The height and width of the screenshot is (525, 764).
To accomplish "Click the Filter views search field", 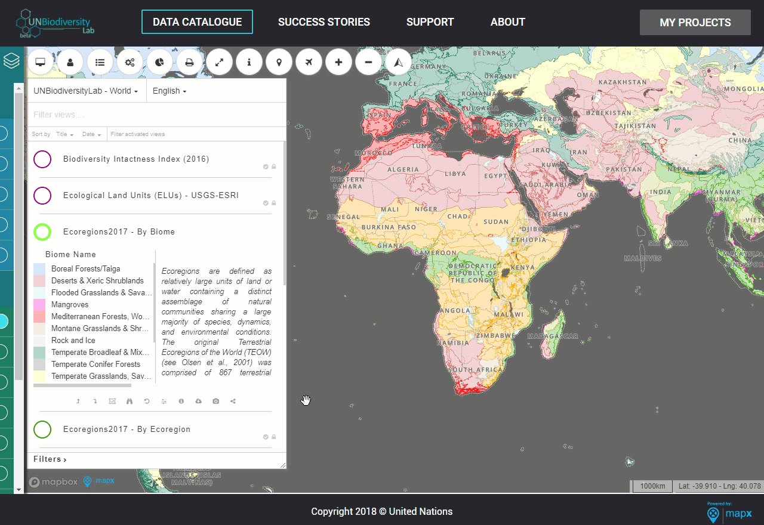I will point(157,115).
